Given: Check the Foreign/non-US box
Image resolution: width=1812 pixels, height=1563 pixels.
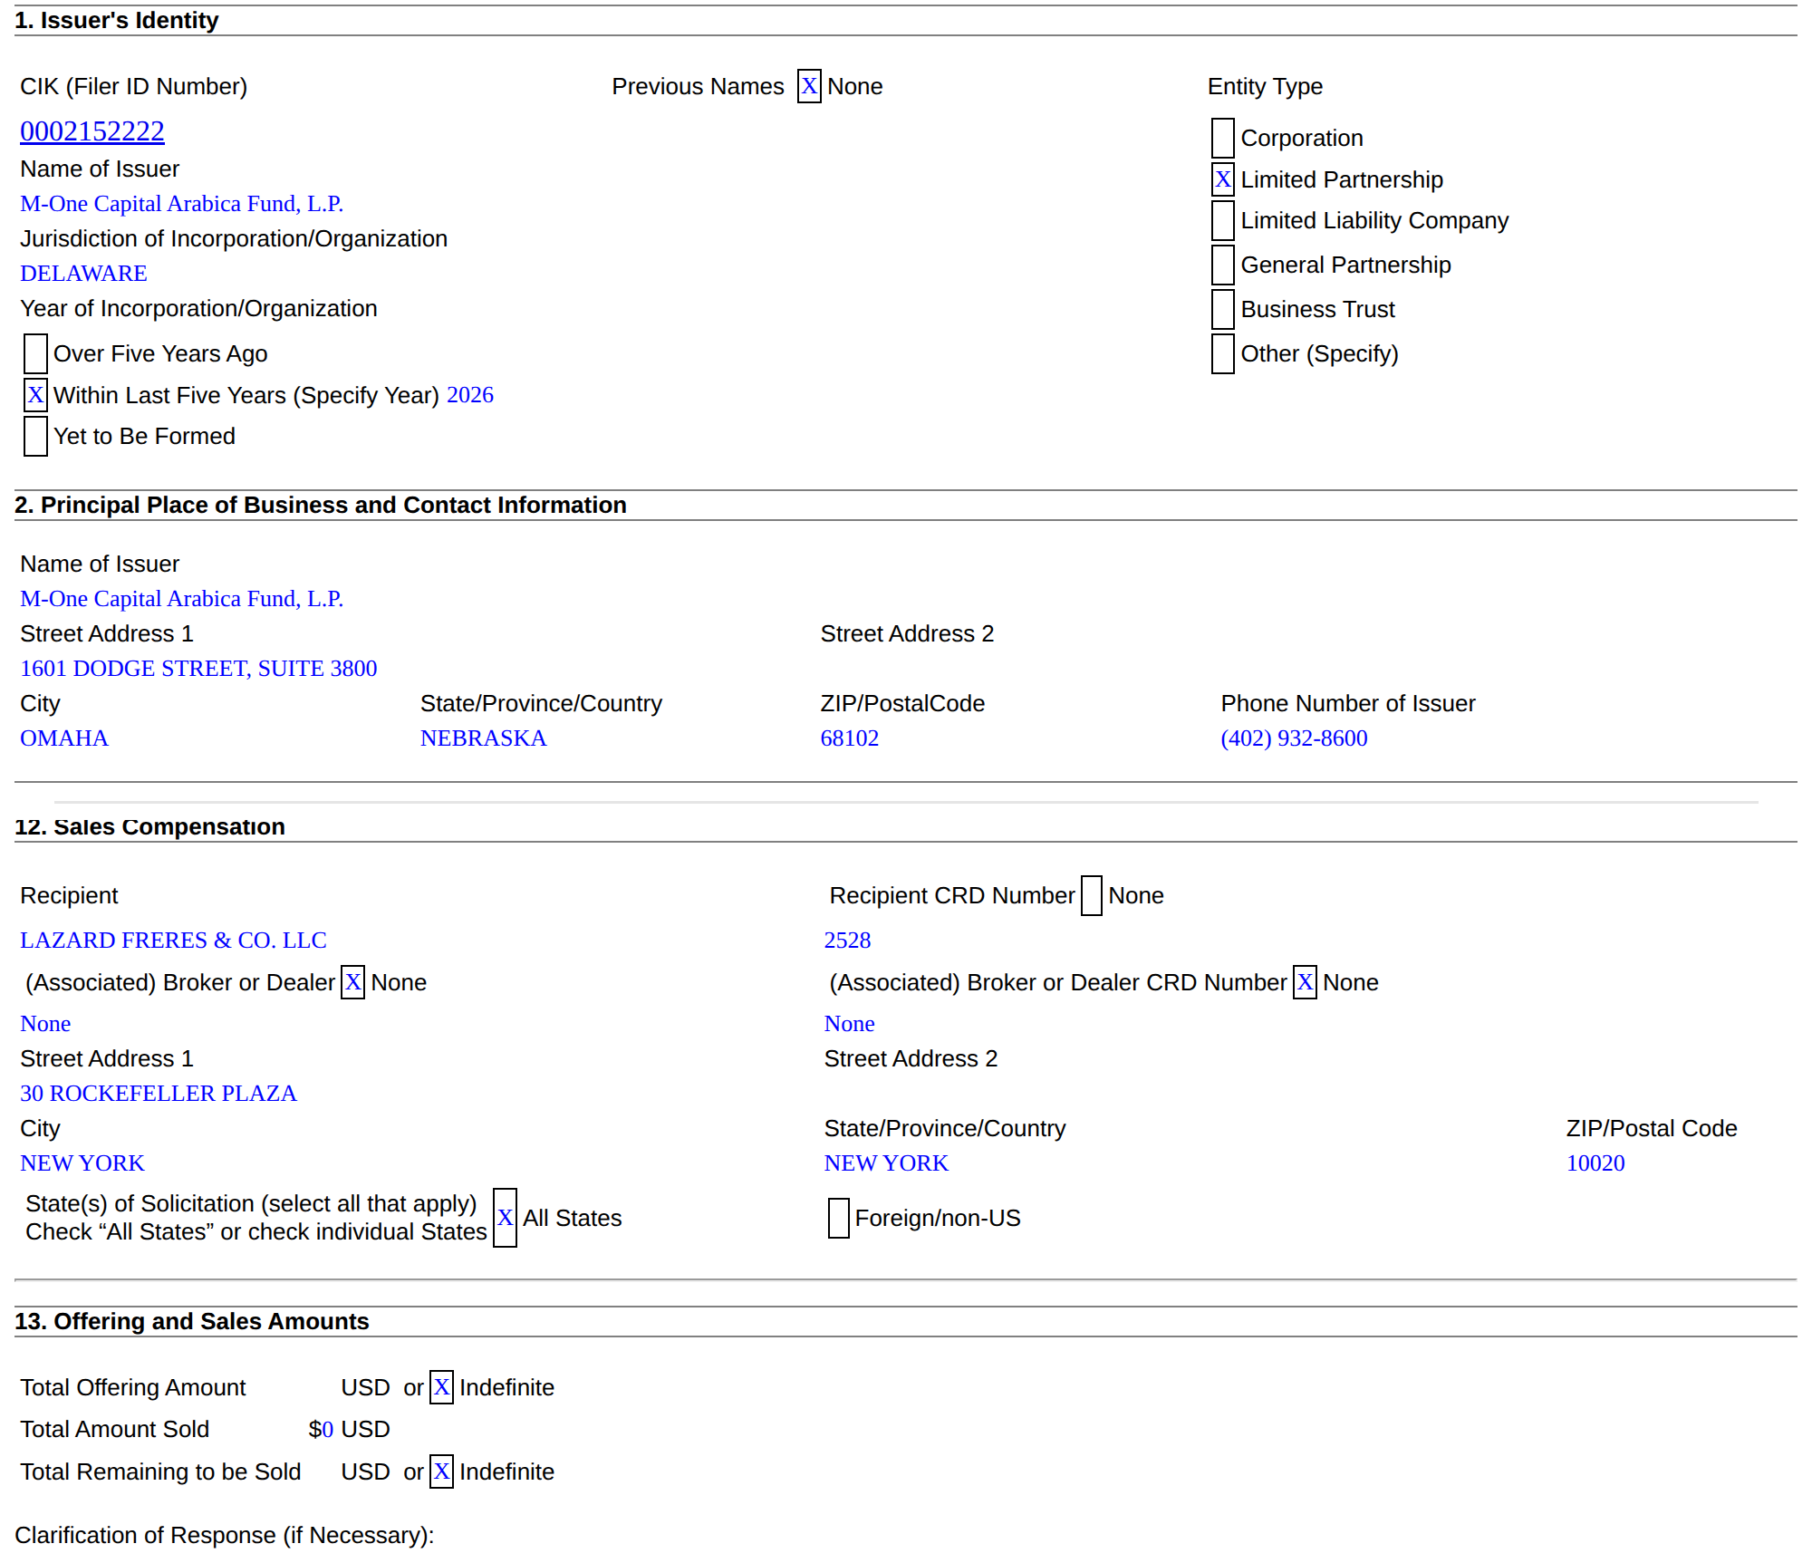Looking at the screenshot, I should click(x=838, y=1218).
